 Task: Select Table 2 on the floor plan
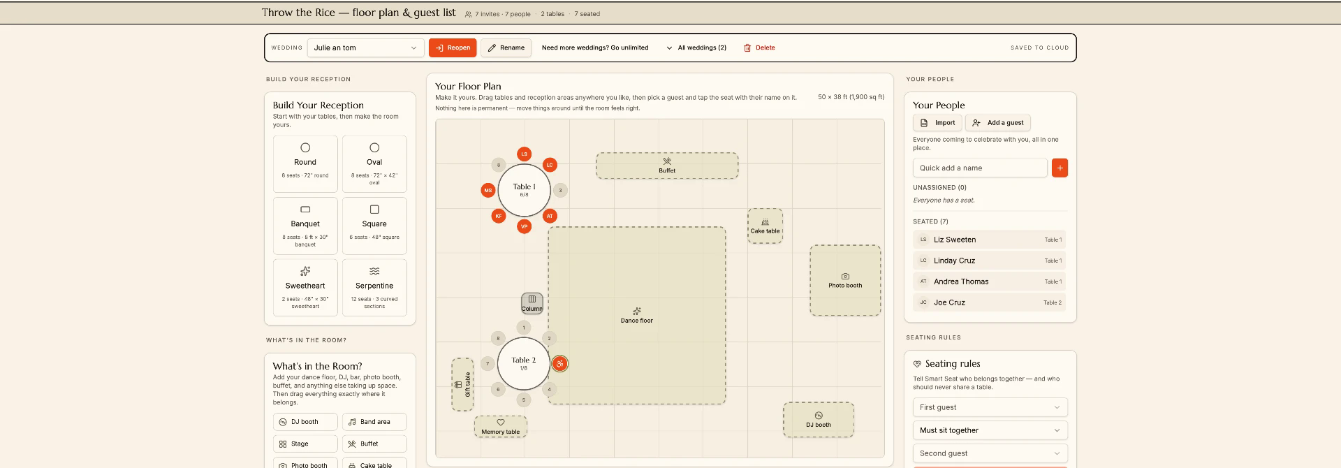click(x=524, y=363)
